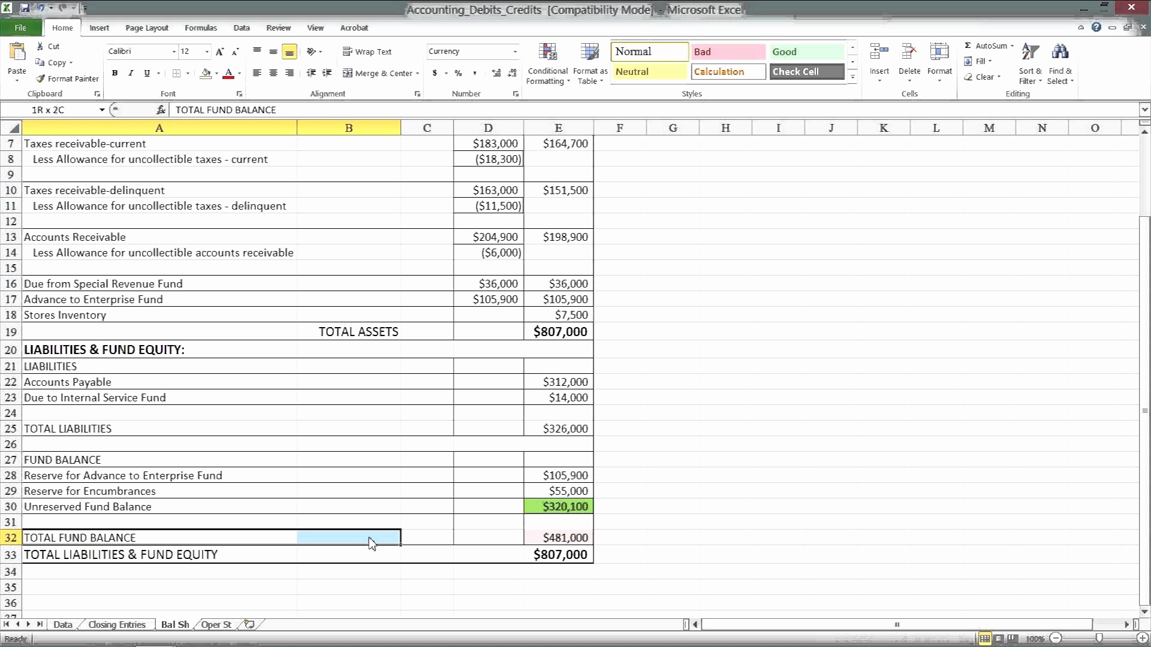The image size is (1151, 647).
Task: Click Increase Font Size icon
Action: point(219,52)
